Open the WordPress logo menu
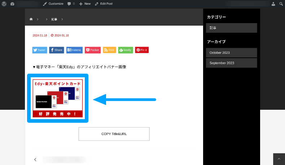The height and width of the screenshot is (165, 285). pos(4,4)
